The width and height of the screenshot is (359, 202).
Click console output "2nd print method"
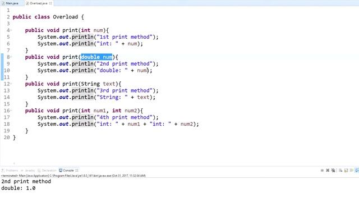26,181
